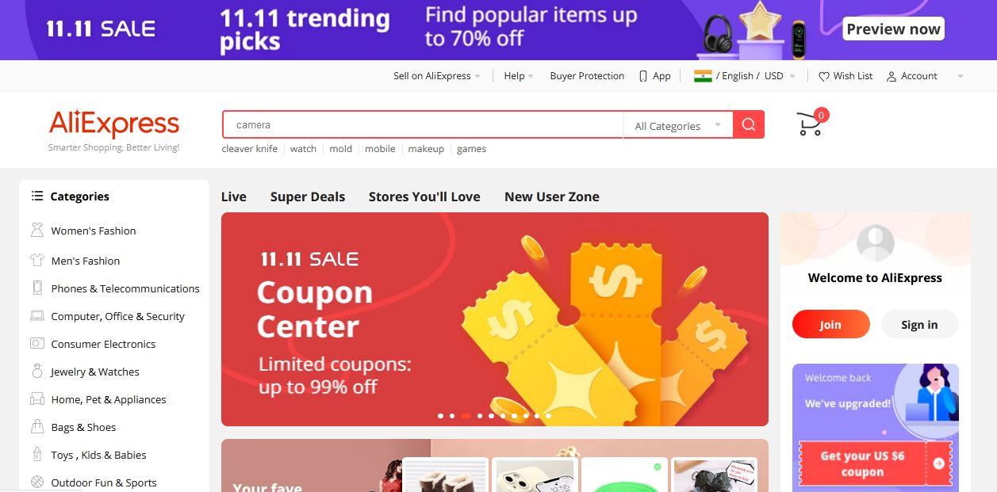997x492 pixels.
Task: Click the Preview now button
Action: [893, 29]
